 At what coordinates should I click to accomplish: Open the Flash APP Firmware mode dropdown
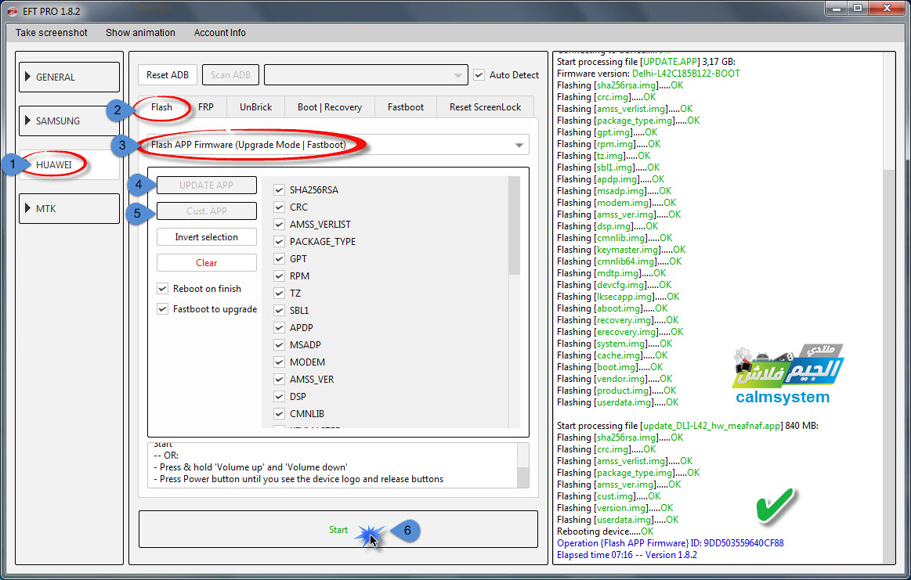coord(338,145)
